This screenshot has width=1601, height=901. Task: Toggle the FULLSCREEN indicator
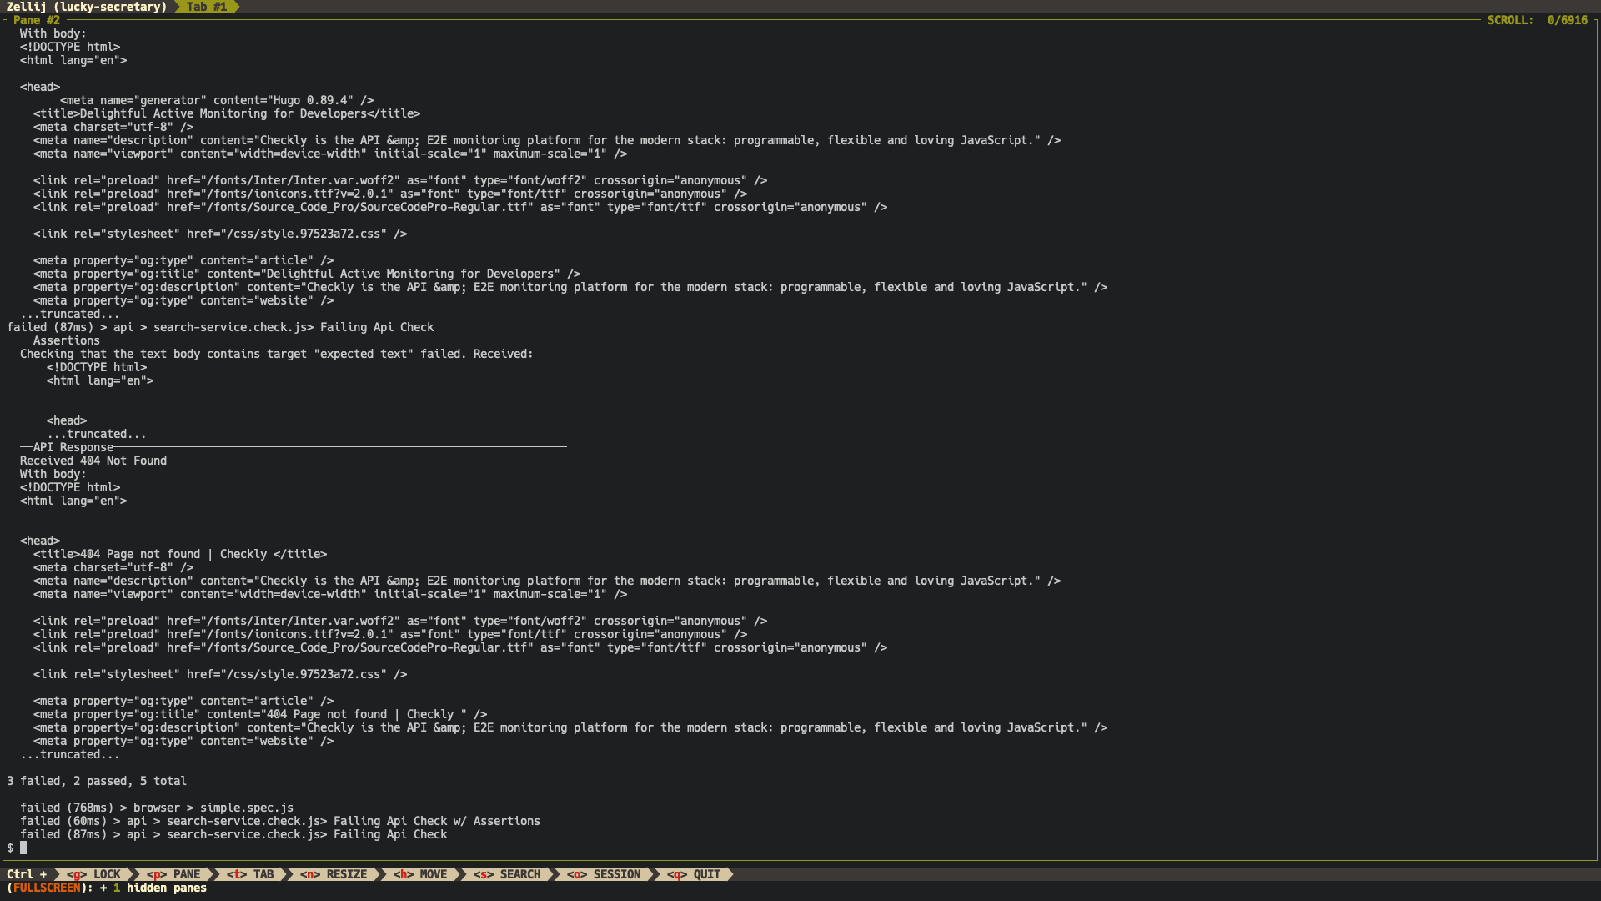pyautogui.click(x=48, y=888)
